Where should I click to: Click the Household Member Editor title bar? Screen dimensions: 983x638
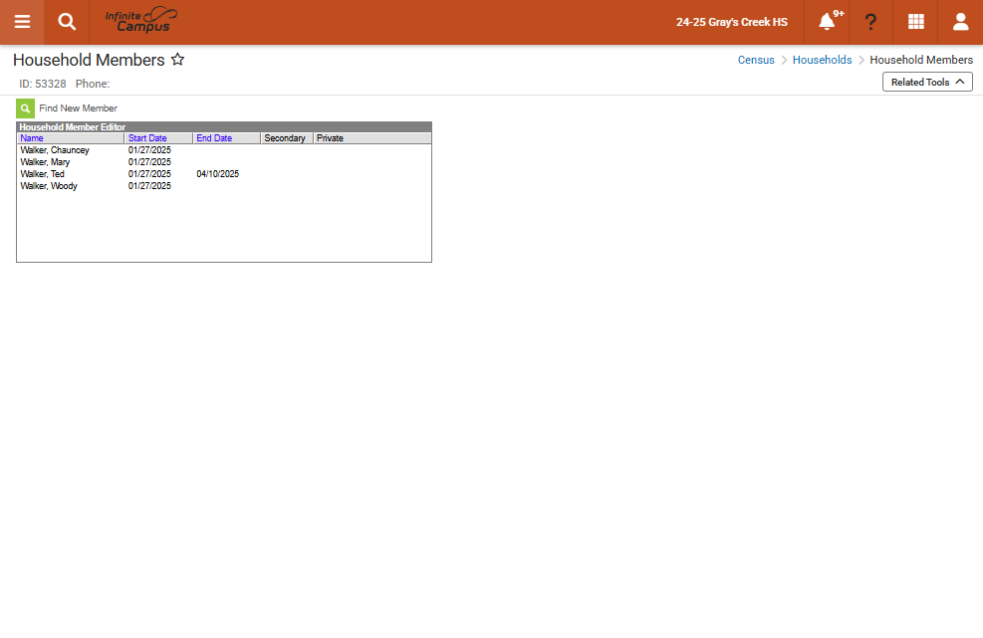click(x=224, y=127)
